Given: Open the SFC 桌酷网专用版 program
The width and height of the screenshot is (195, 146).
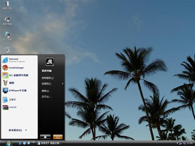Looking at the screenshot, I should pos(16,75).
